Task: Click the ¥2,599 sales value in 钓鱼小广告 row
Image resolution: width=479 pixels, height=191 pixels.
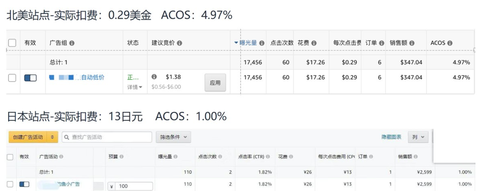Action: 424,184
